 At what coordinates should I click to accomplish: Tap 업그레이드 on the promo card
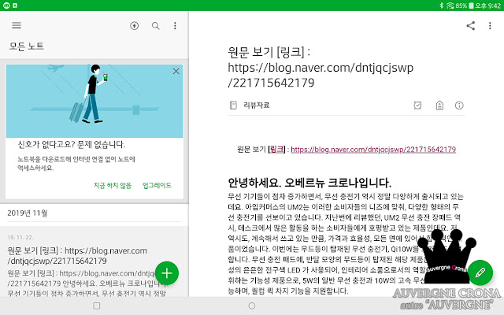pos(157,186)
